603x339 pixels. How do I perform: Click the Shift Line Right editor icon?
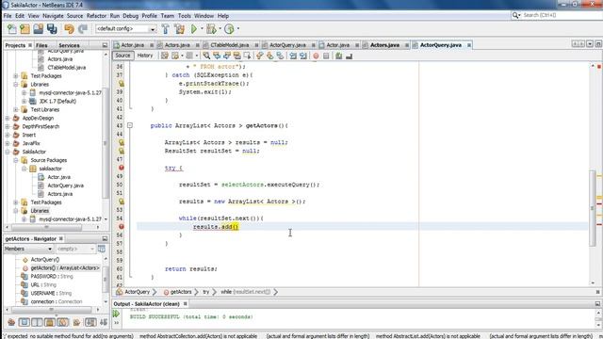pyautogui.click(x=303, y=56)
